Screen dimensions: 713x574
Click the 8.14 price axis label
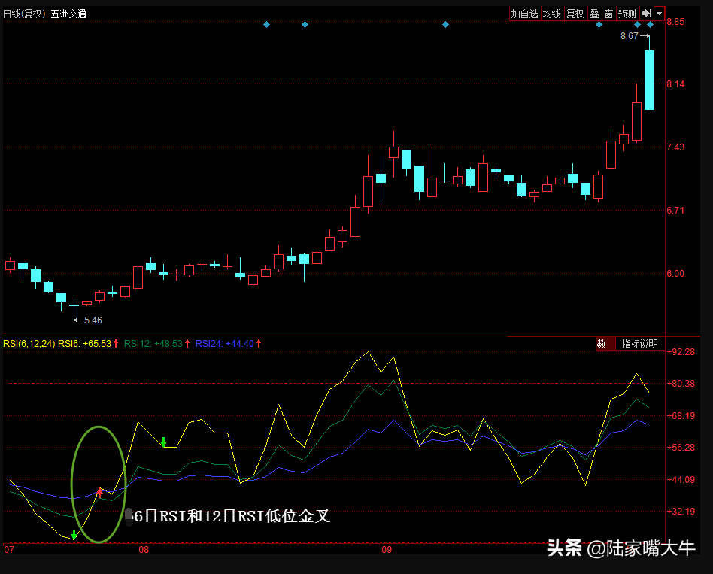tap(675, 84)
